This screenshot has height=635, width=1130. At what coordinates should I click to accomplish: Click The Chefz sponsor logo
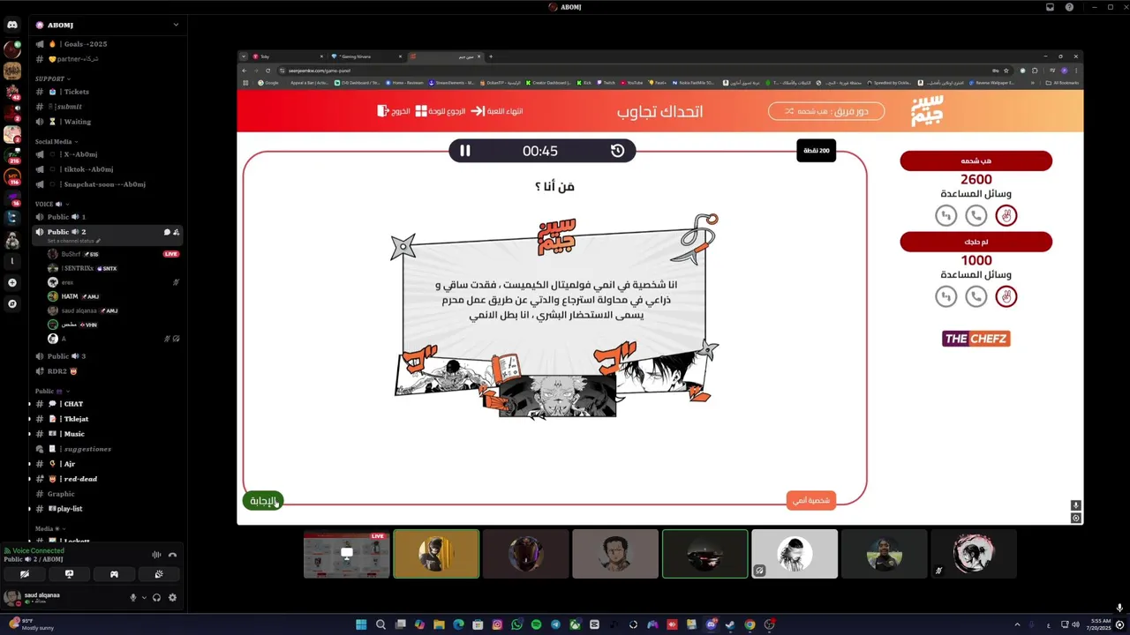(976, 339)
